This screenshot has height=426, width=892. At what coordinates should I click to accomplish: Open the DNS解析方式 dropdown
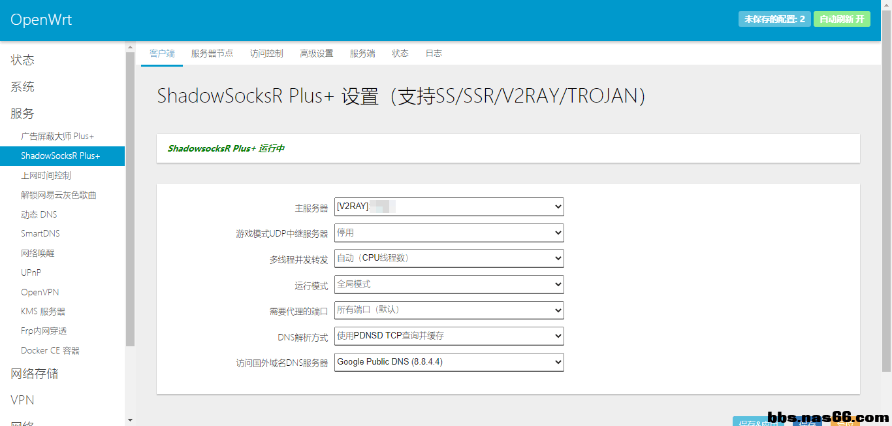(449, 336)
